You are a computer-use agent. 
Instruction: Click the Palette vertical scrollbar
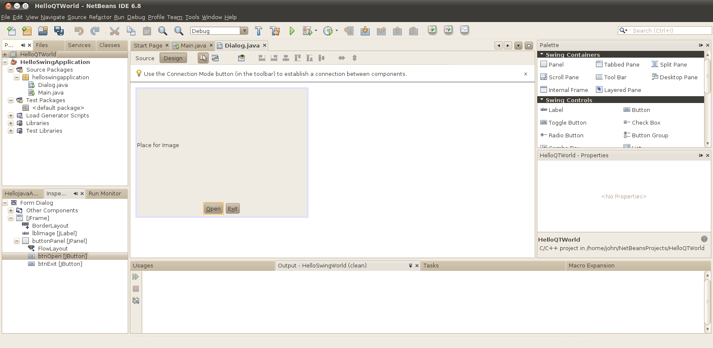(707, 76)
